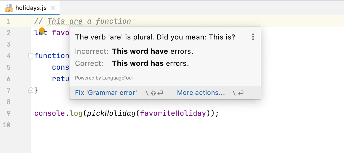Viewport: 344px width, 153px height.
Task: Click the word 'function' in the comment
Action: click(113, 21)
